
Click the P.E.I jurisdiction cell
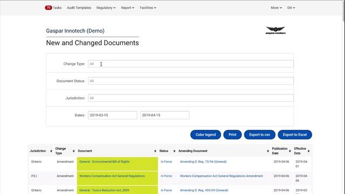[x=34, y=176]
